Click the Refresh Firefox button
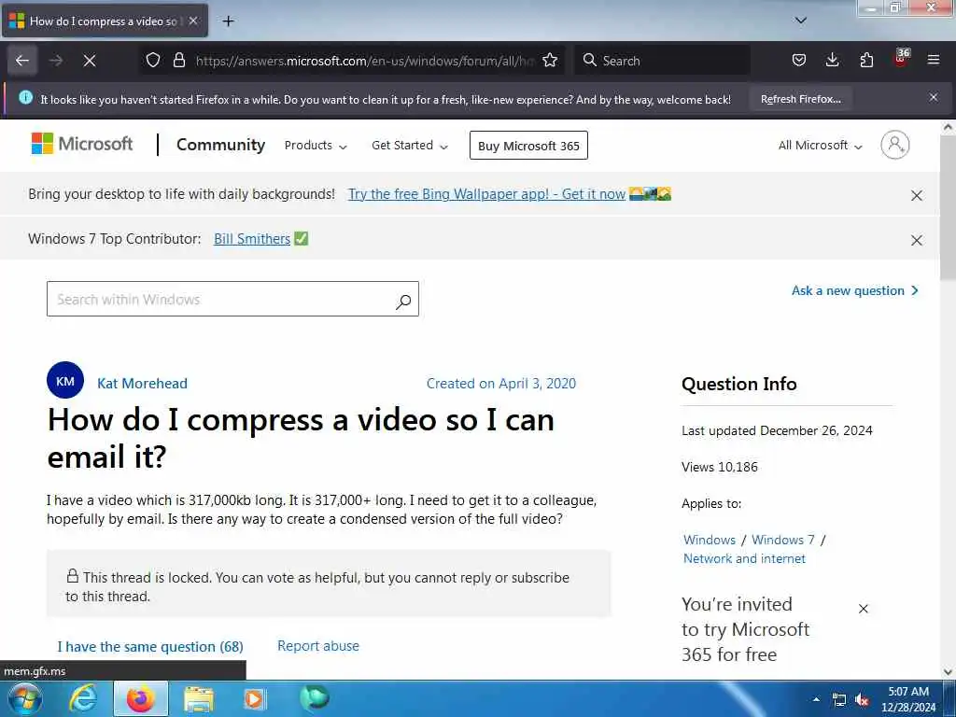956x717 pixels. [800, 99]
